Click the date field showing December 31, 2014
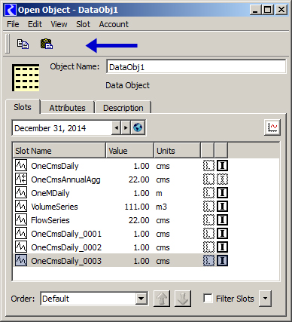This screenshot has height=322, width=292. click(62, 128)
